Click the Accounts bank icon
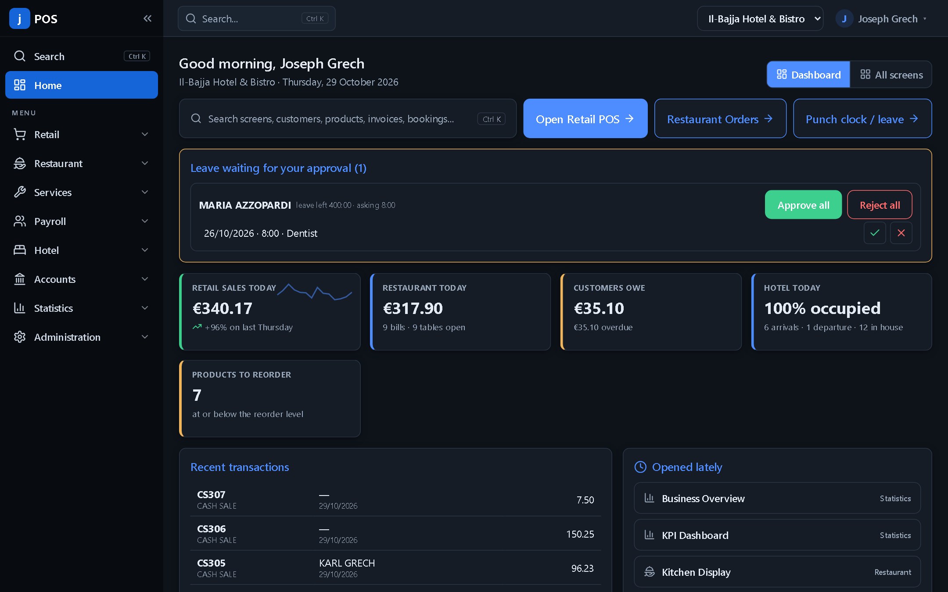The image size is (948, 592). tap(20, 279)
